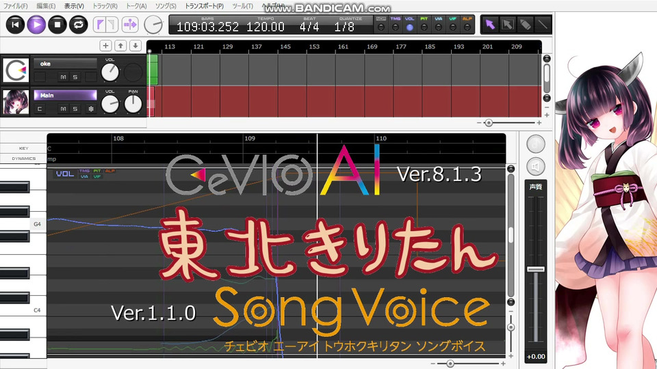Screen dimensions: 657x369
Task: Click the gray right-flag marker icon
Action: (112, 25)
